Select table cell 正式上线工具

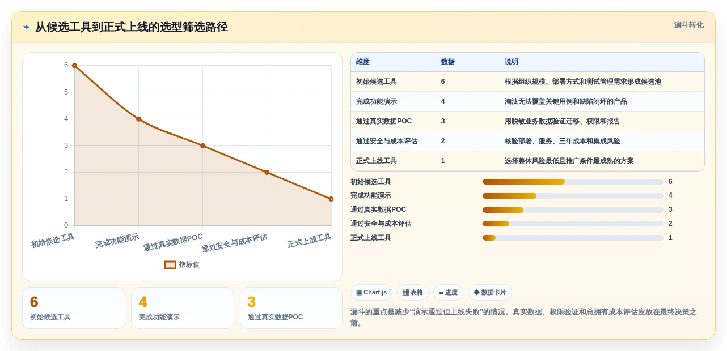click(x=377, y=161)
